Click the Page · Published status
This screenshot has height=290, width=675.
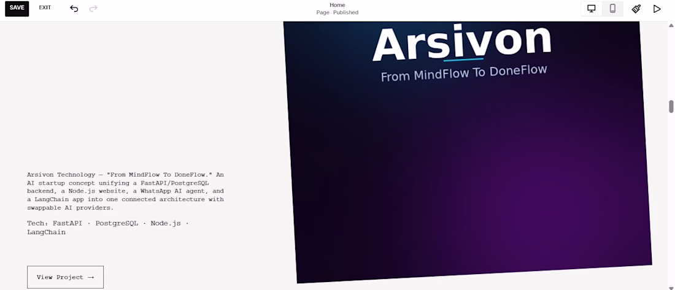[337, 12]
